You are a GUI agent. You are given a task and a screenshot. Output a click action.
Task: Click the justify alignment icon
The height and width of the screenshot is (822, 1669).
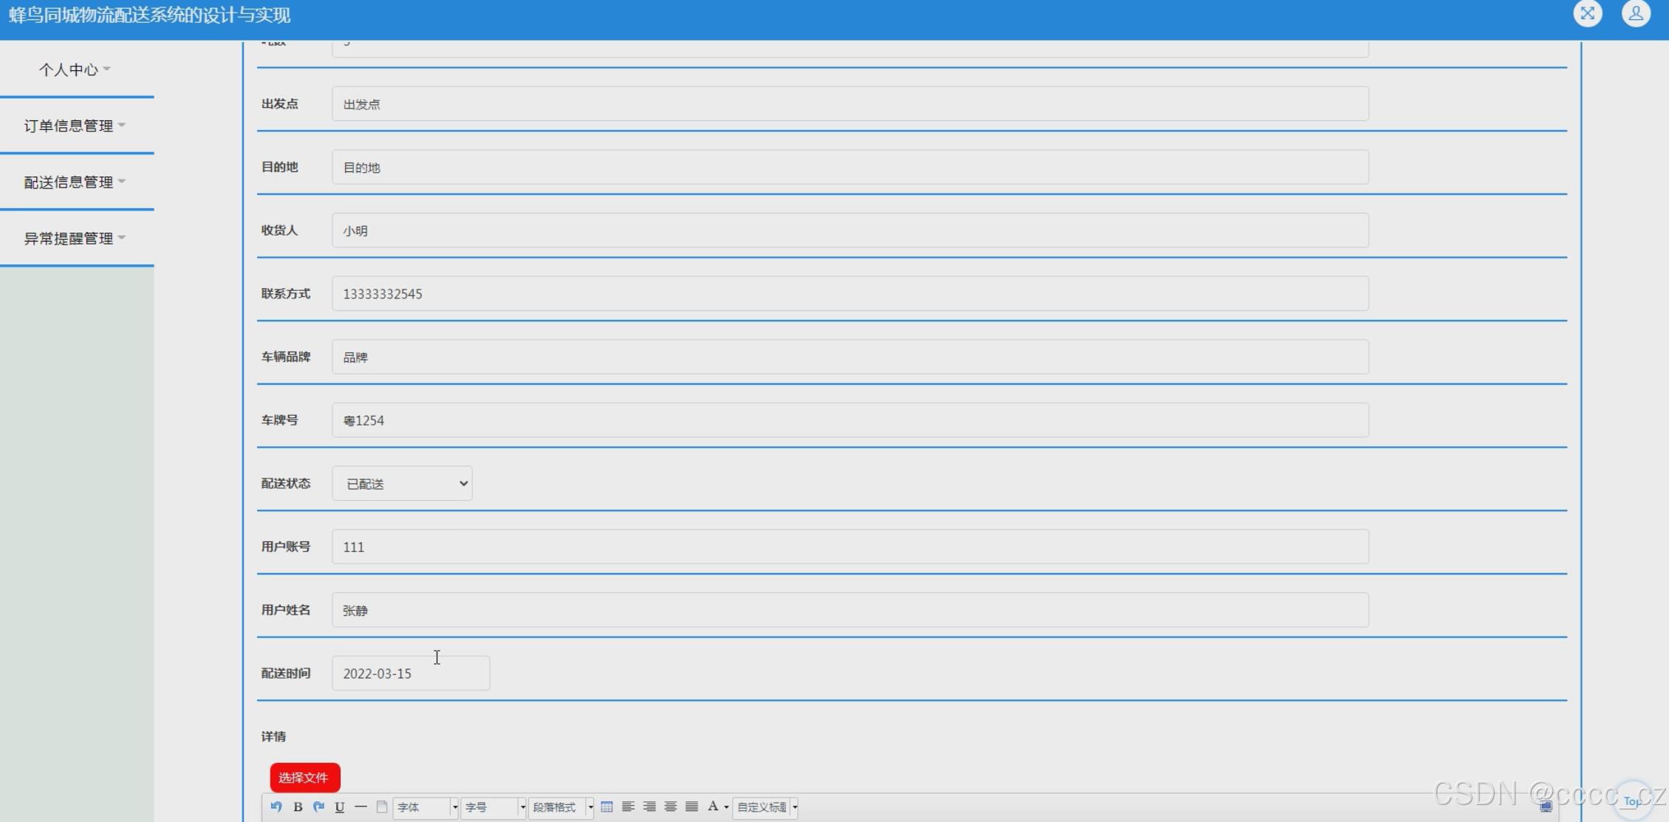click(x=692, y=806)
